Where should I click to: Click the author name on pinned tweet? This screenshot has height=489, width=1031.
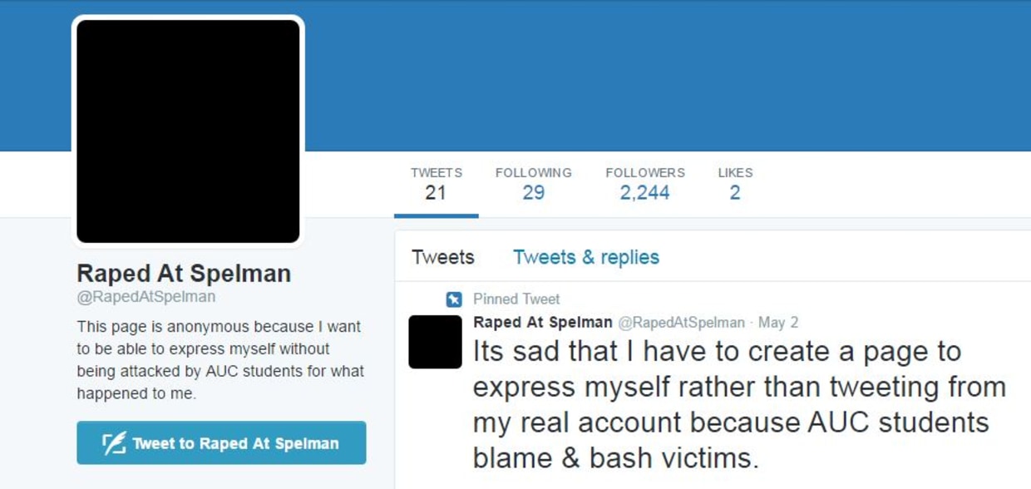(543, 322)
